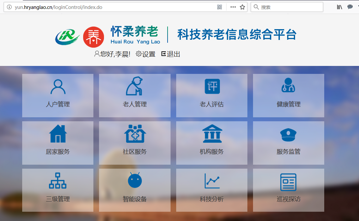359x221 pixels.
Task: Open the 老人管理 elderly figure icon
Action: click(134, 86)
